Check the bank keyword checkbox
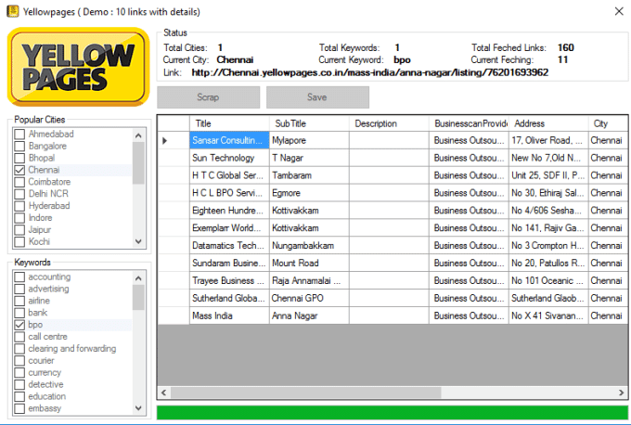Screen dimensions: 631x425 click(19, 313)
